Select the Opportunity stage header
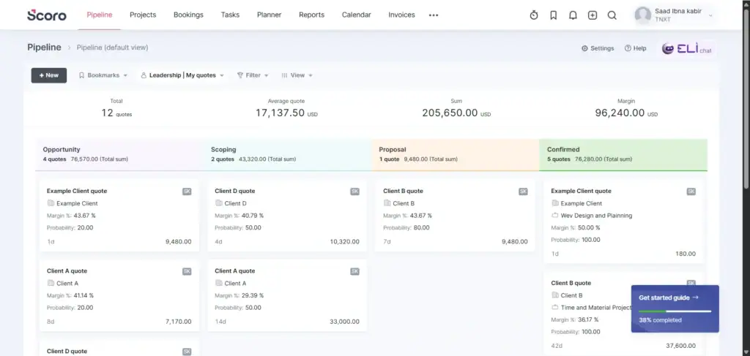 pyautogui.click(x=119, y=155)
